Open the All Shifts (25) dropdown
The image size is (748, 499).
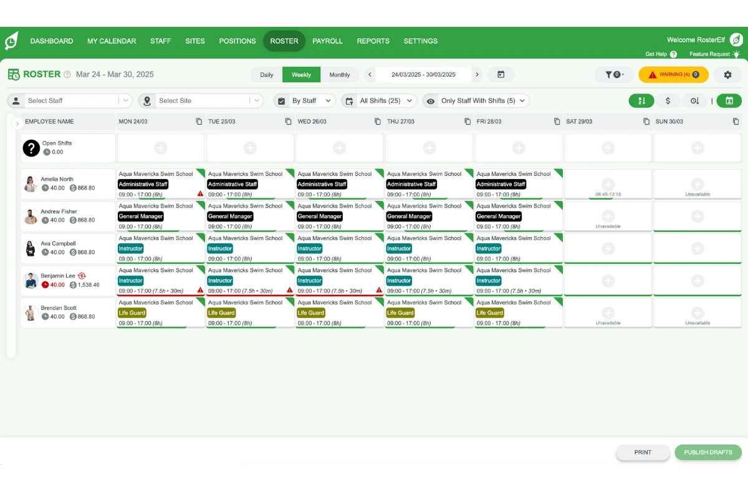coord(379,100)
